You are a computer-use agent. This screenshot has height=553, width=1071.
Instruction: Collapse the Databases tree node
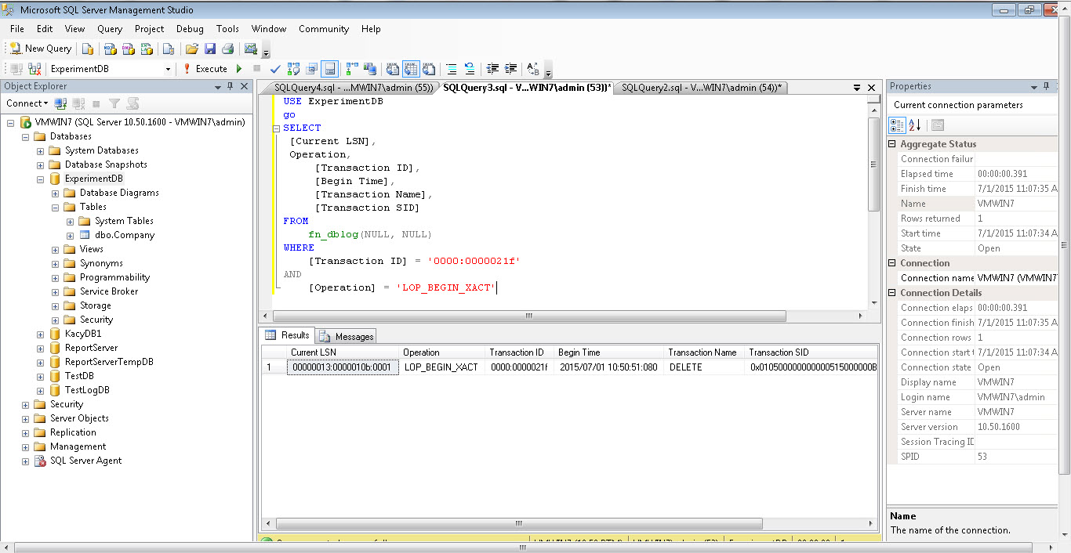click(26, 136)
